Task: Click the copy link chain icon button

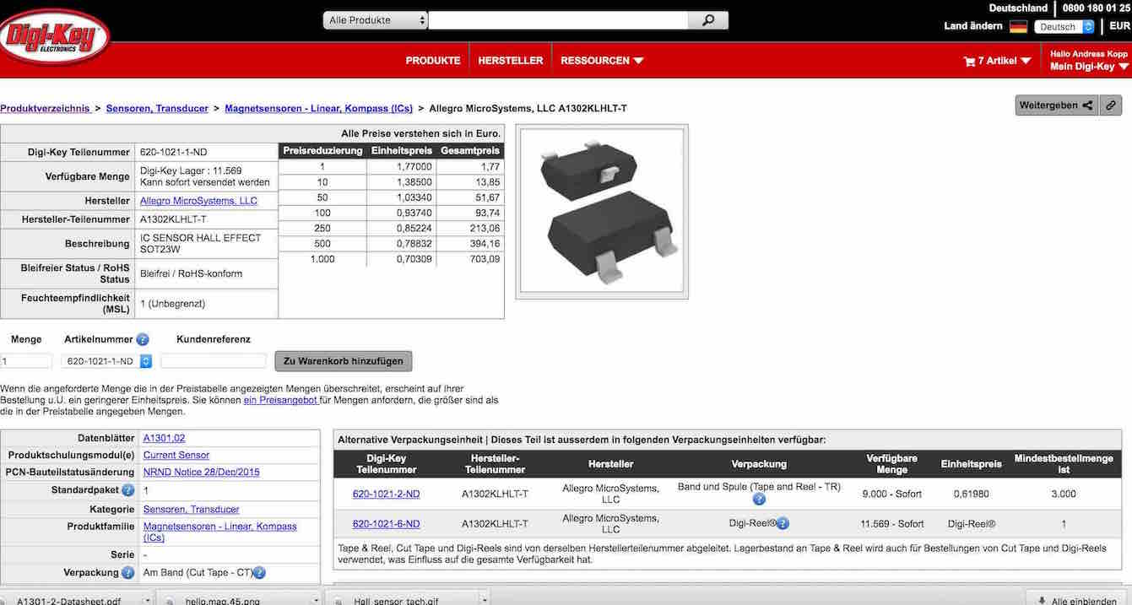Action: point(1113,105)
